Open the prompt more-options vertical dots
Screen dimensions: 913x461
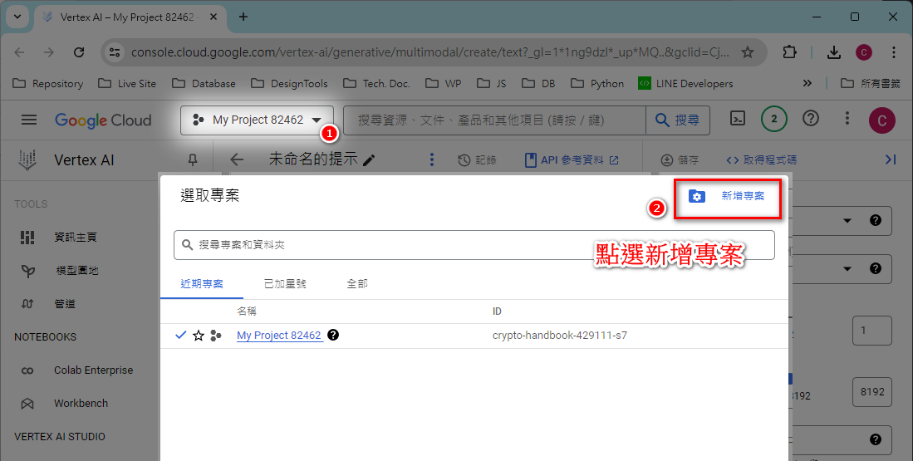(x=431, y=159)
